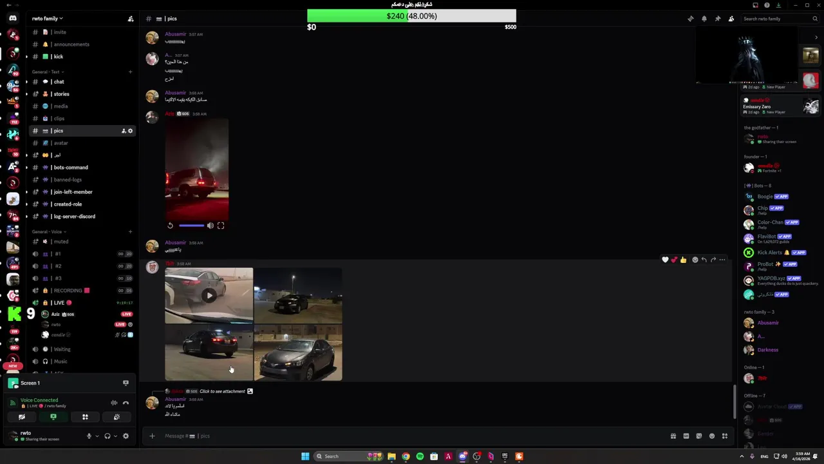
Task: Open the attachment plus button
Action: tap(152, 436)
